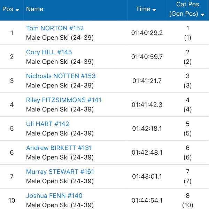
Task: Click position number 10 cell
Action: pos(12,200)
